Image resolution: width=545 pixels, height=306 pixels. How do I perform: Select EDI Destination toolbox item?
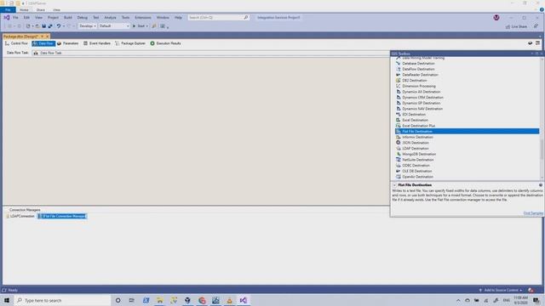pos(414,115)
